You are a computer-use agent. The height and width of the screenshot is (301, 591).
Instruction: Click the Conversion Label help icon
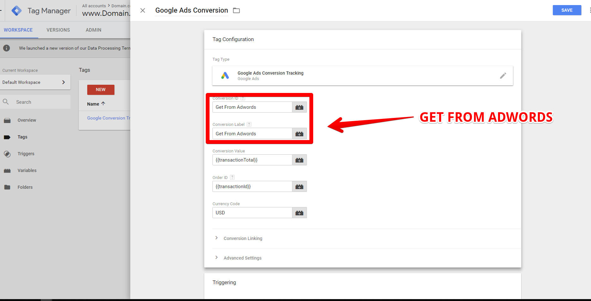coord(249,125)
